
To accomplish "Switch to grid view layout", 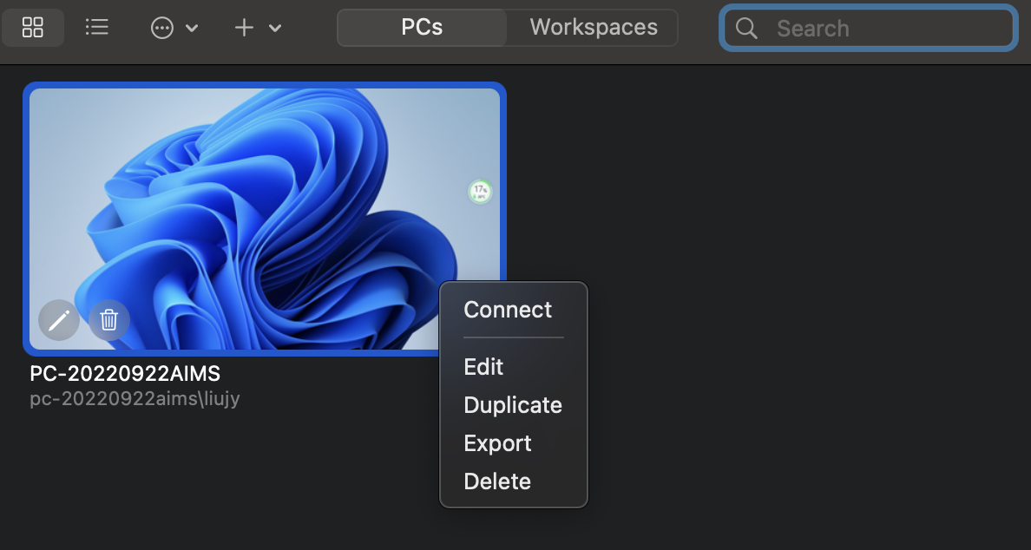I will pyautogui.click(x=33, y=27).
